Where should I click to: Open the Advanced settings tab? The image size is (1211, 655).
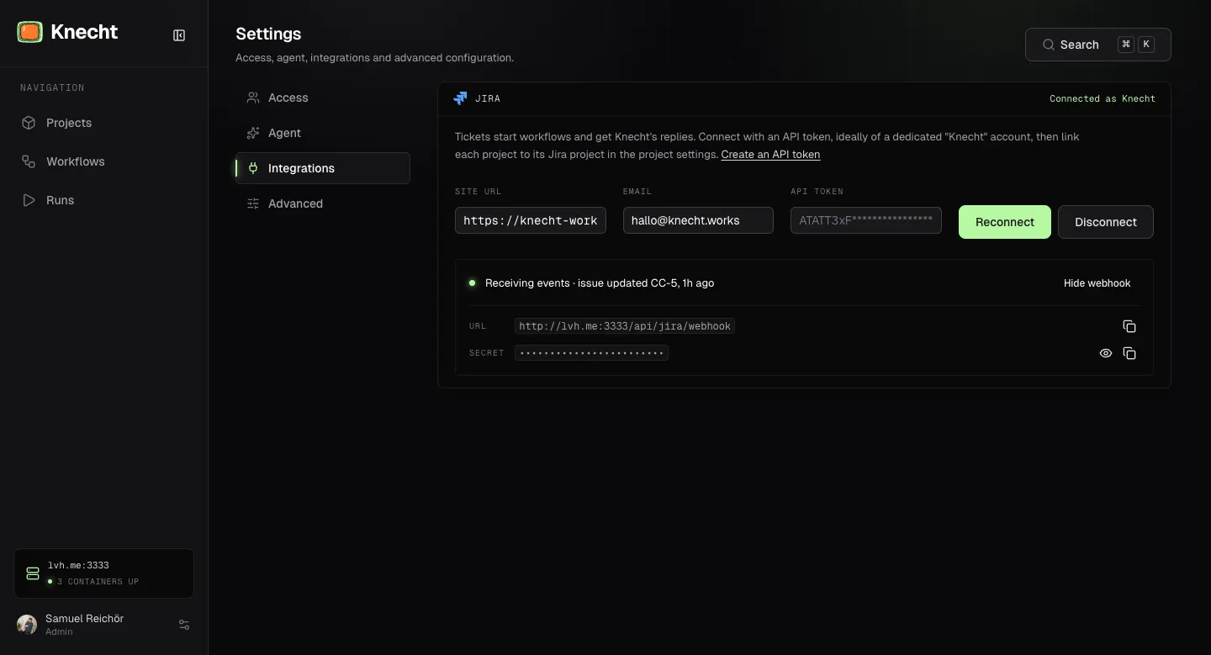(x=323, y=203)
